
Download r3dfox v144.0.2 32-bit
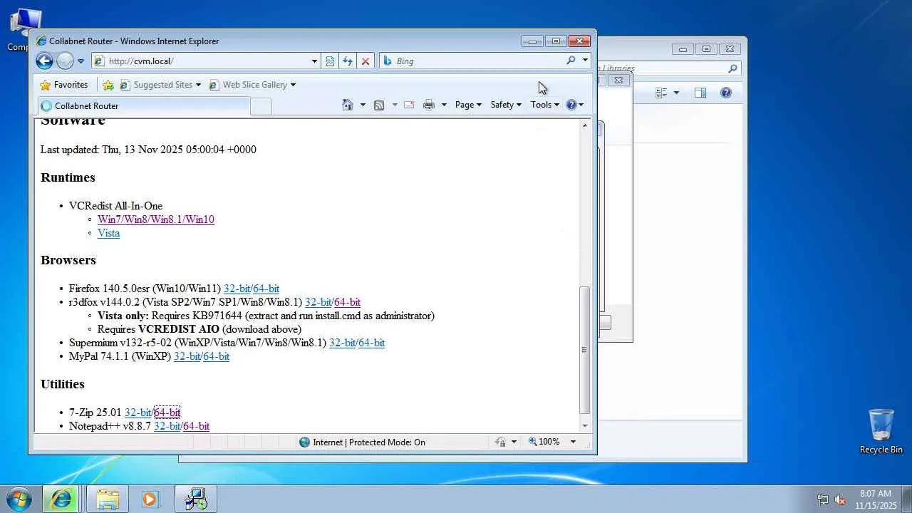318,302
